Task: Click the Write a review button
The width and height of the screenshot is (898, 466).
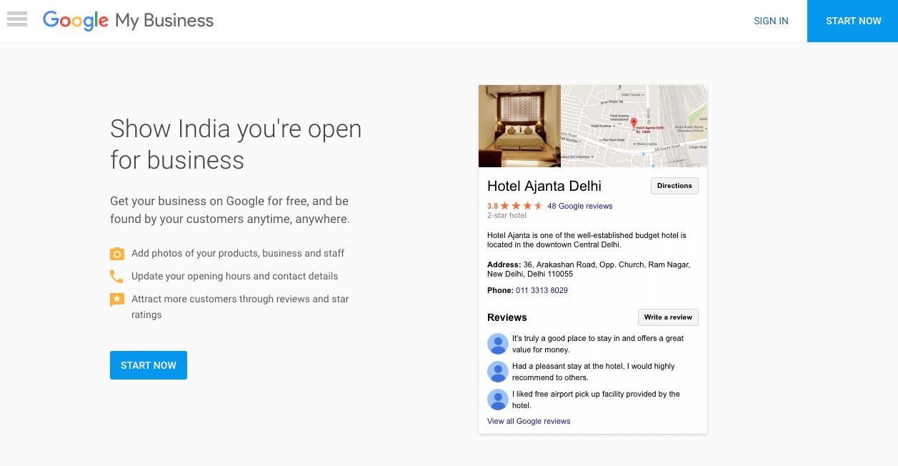Action: coord(668,317)
